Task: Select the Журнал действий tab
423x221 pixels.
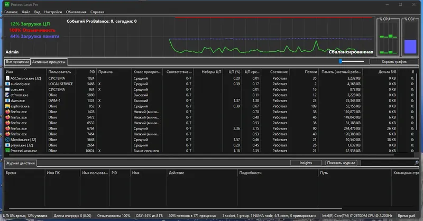Action: click(20, 163)
